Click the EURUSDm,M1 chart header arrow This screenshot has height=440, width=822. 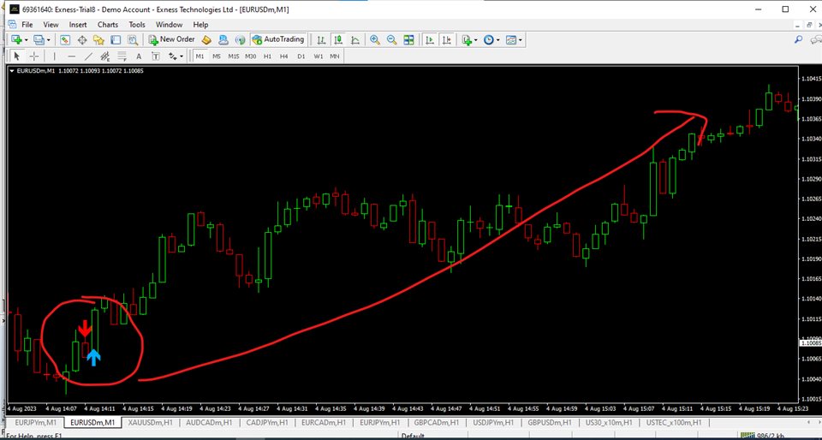pyautogui.click(x=12, y=71)
